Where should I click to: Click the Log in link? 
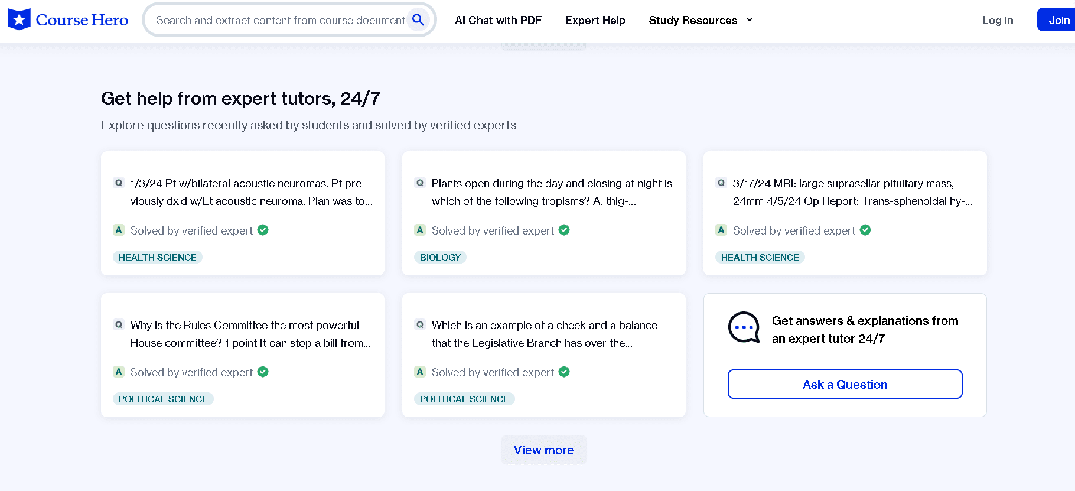997,20
